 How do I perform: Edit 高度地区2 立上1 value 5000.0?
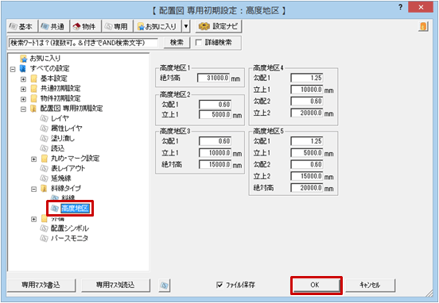[215, 114]
